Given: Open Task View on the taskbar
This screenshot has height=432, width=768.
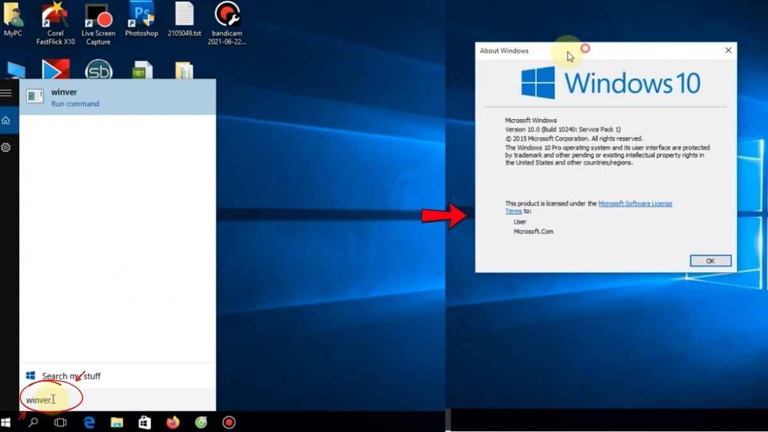Looking at the screenshot, I should [61, 422].
